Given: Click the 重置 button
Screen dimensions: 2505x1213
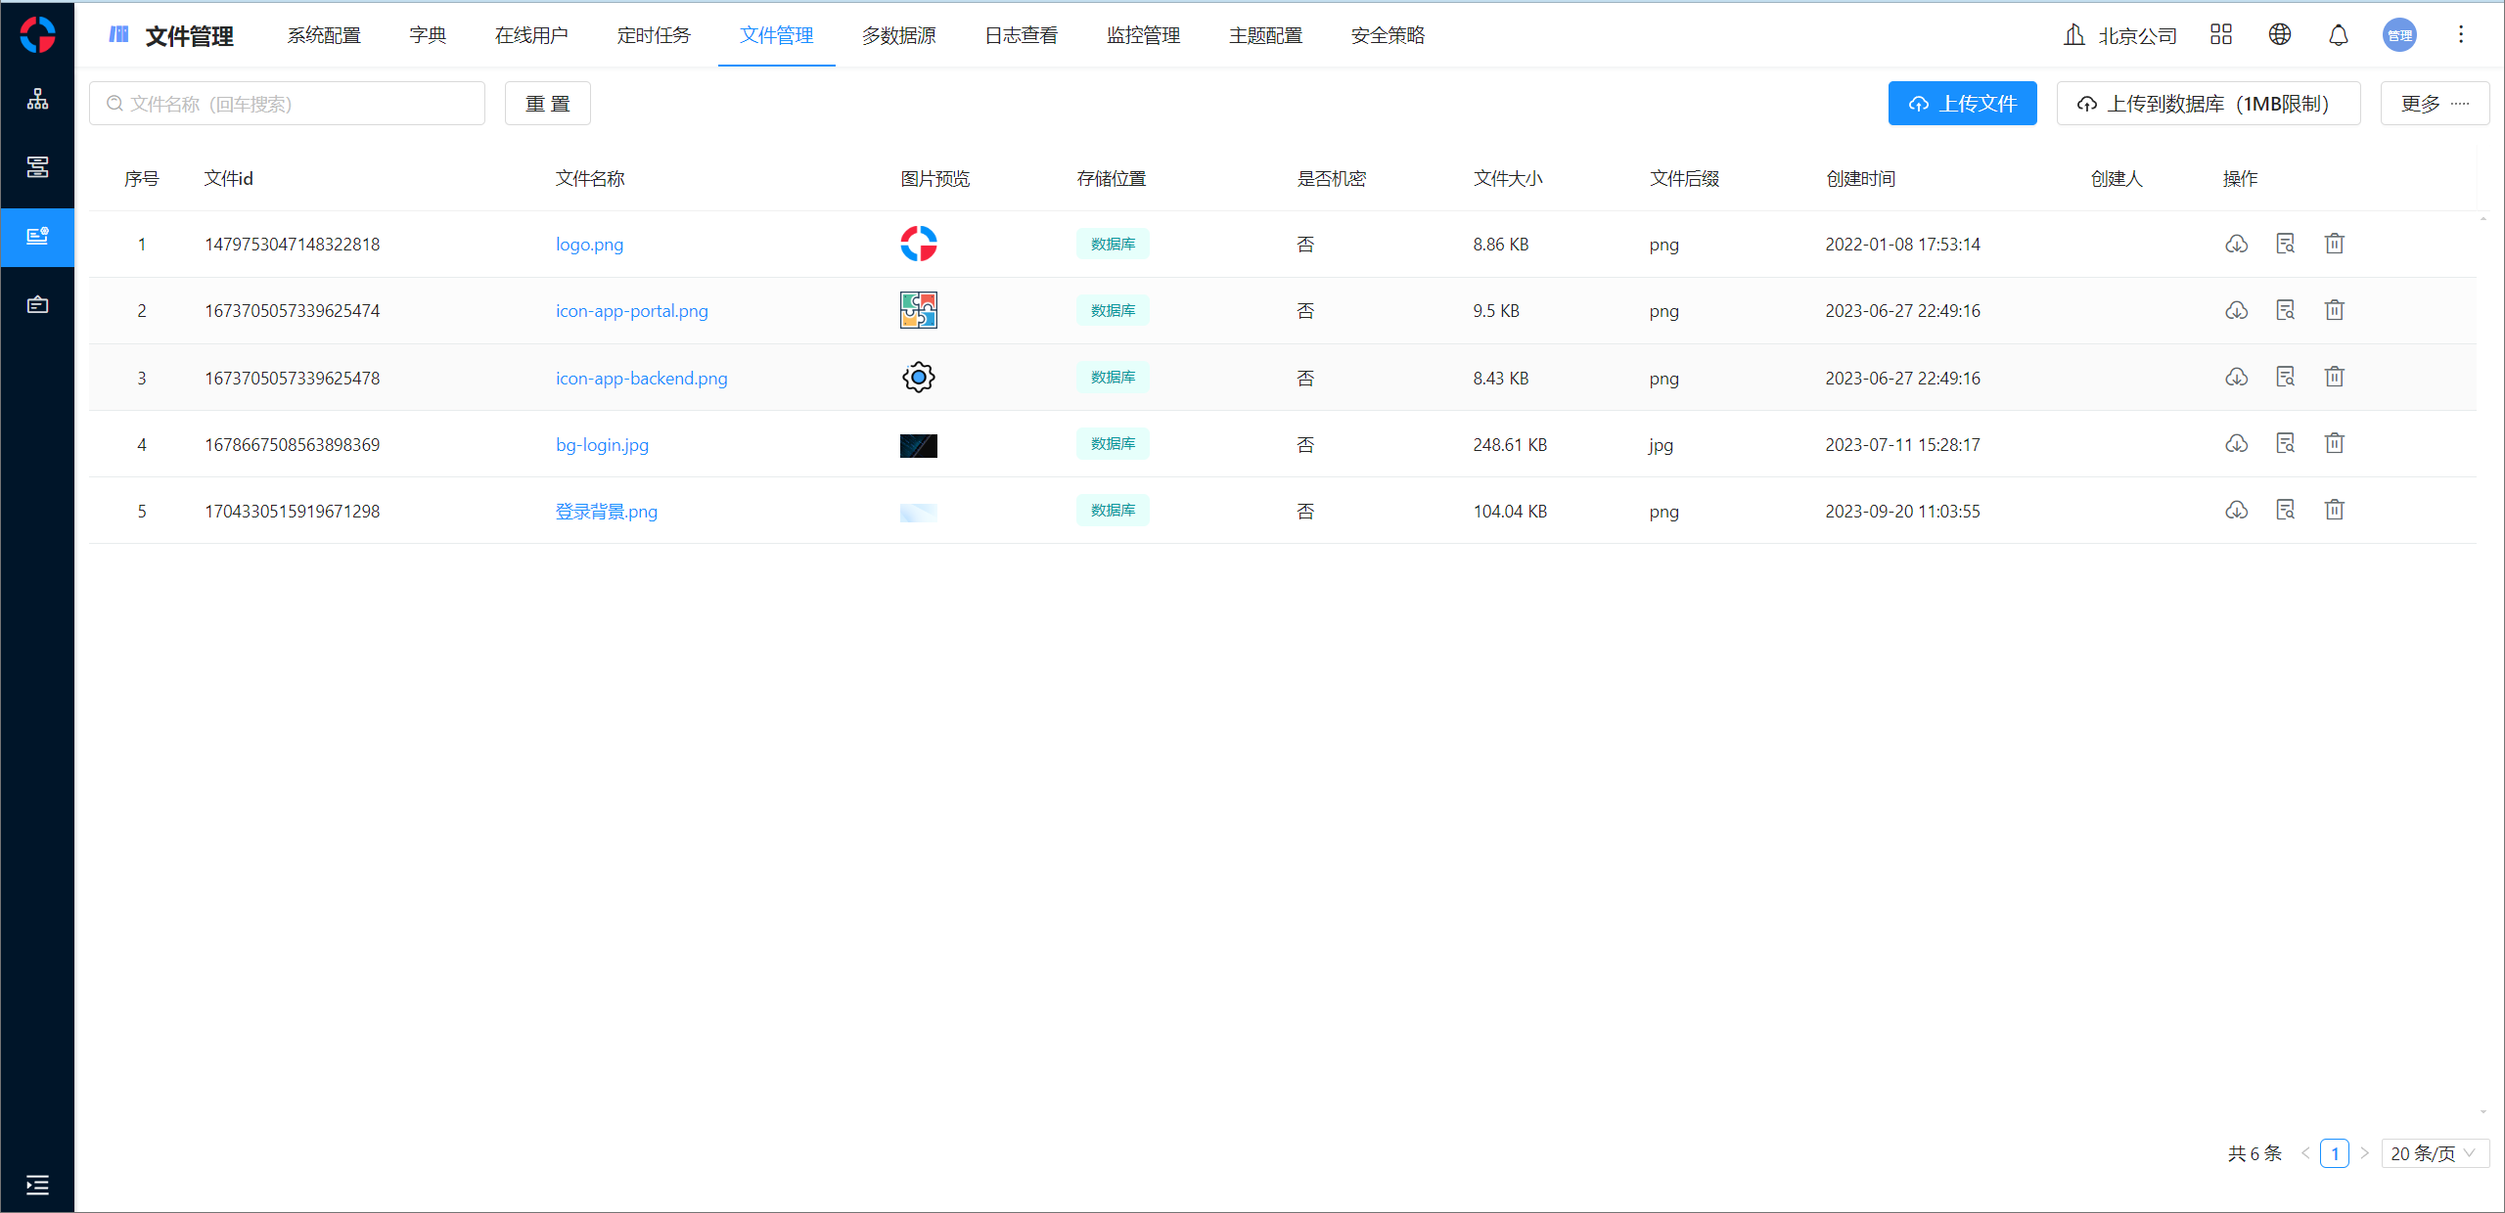Looking at the screenshot, I should point(547,104).
